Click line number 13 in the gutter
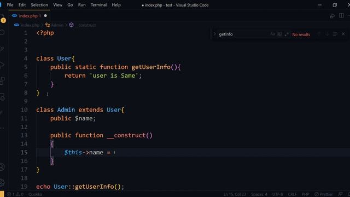Viewport: 350px width, 197px height. coord(24,135)
